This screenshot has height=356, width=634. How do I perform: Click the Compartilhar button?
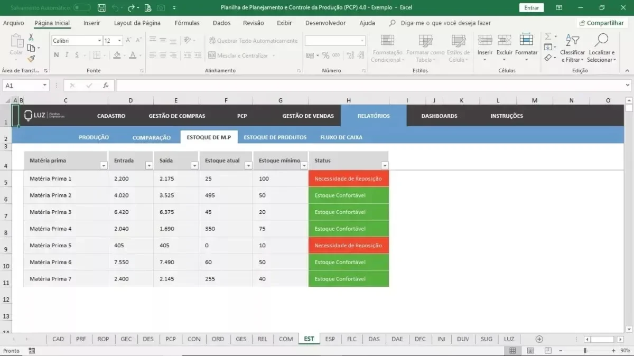[601, 23]
